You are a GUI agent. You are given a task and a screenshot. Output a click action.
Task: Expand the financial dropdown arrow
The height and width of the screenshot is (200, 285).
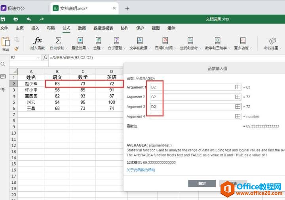click(103, 48)
